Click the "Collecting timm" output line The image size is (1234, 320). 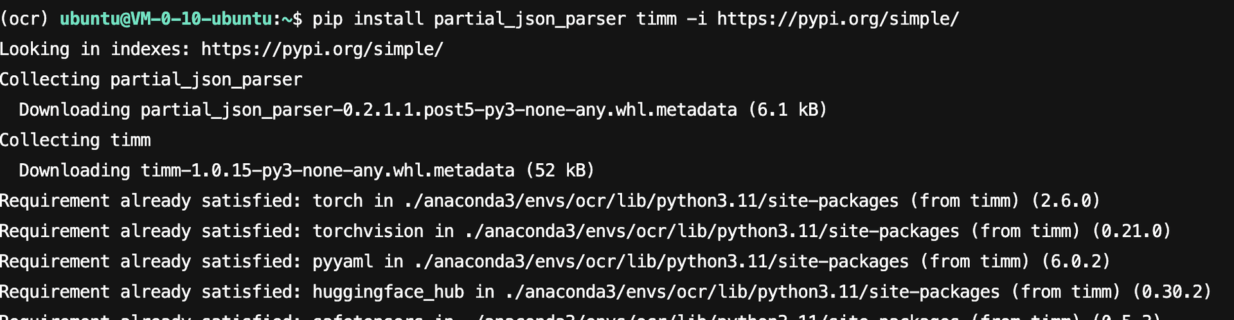(x=75, y=140)
